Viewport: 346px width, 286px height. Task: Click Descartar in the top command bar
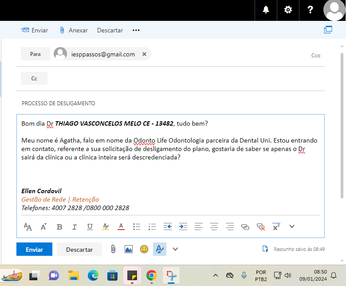(110, 30)
